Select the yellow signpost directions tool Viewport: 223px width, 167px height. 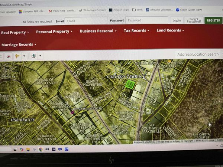(17, 56)
